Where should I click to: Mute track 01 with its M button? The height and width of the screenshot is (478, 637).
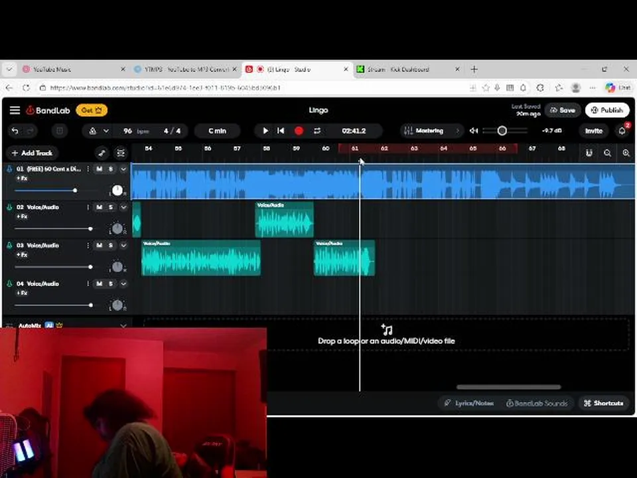[99, 169]
